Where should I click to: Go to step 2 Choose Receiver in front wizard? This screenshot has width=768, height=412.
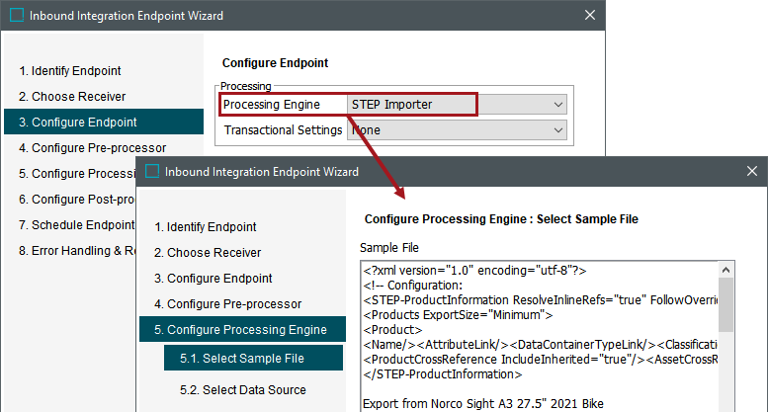tap(208, 253)
